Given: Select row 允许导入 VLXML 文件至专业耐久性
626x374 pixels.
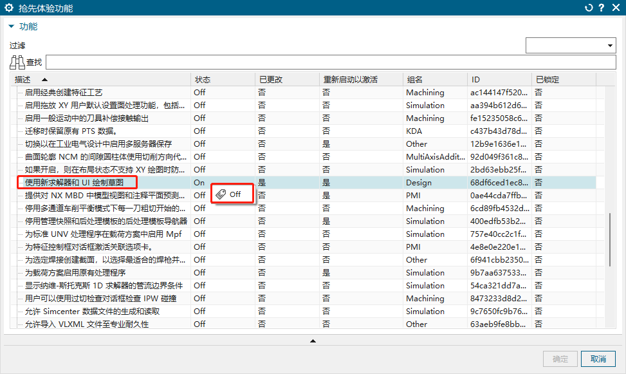Looking at the screenshot, I should 87,324.
